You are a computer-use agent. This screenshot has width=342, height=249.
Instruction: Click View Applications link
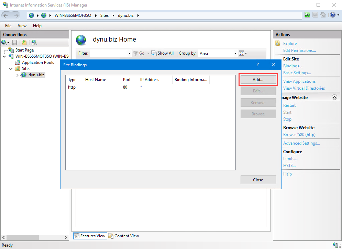click(x=299, y=81)
